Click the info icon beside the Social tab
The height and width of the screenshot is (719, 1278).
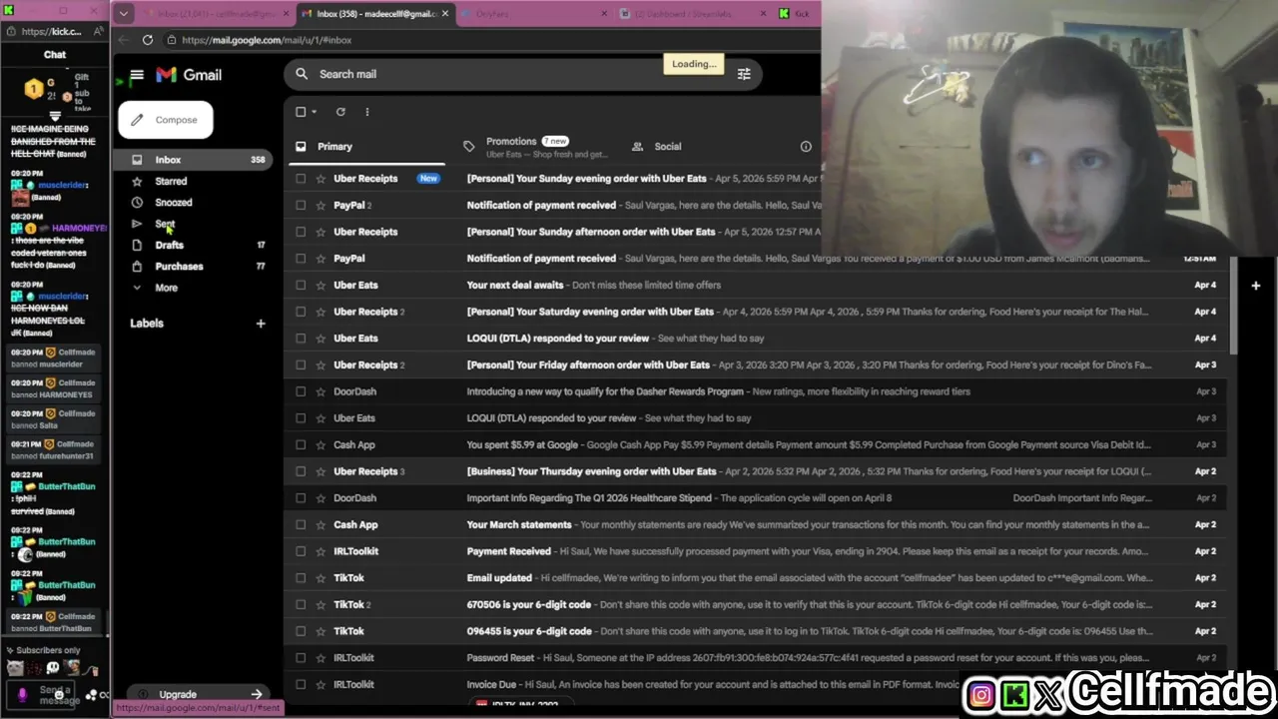[x=806, y=147]
